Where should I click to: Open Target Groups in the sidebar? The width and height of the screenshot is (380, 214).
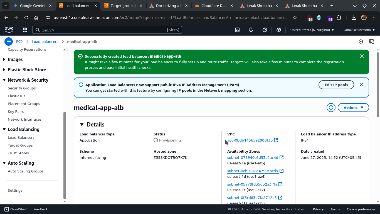click(20, 145)
